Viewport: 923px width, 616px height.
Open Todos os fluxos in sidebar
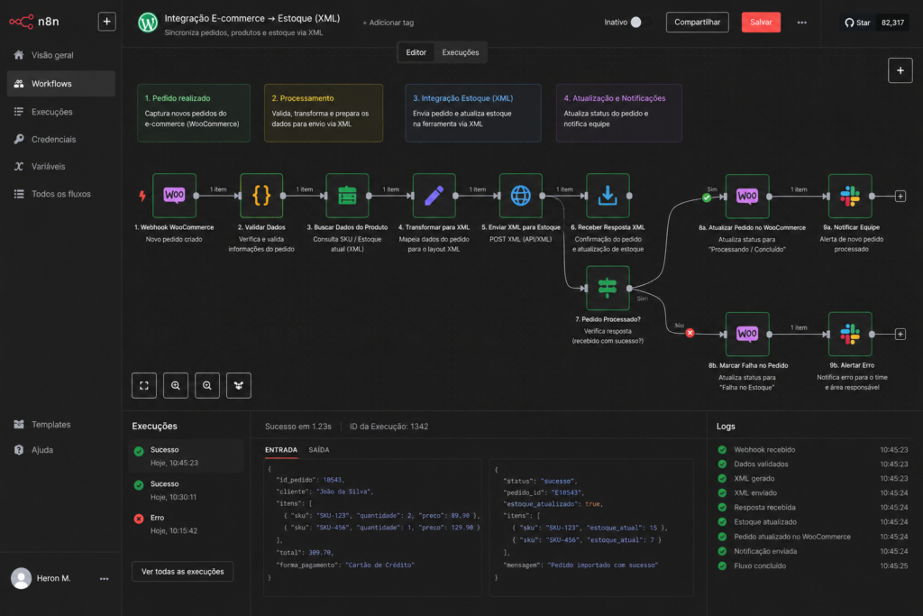60,194
